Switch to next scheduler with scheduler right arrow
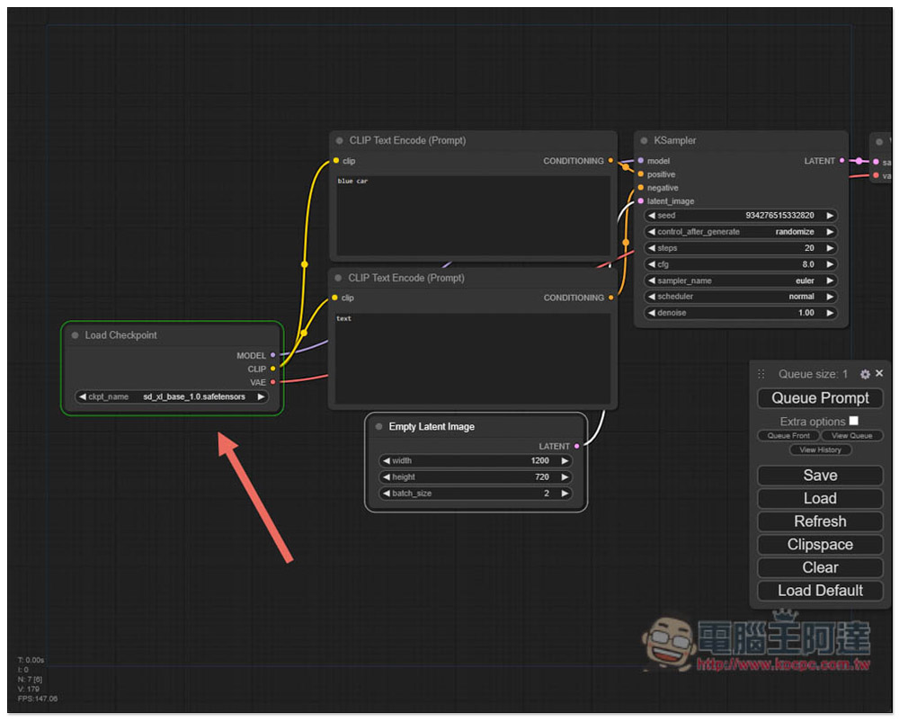Screen dimensions: 899x721 [830, 297]
